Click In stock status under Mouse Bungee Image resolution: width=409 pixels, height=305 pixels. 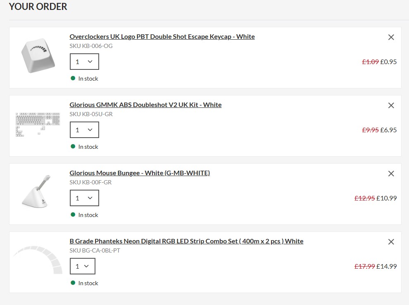pyautogui.click(x=85, y=215)
